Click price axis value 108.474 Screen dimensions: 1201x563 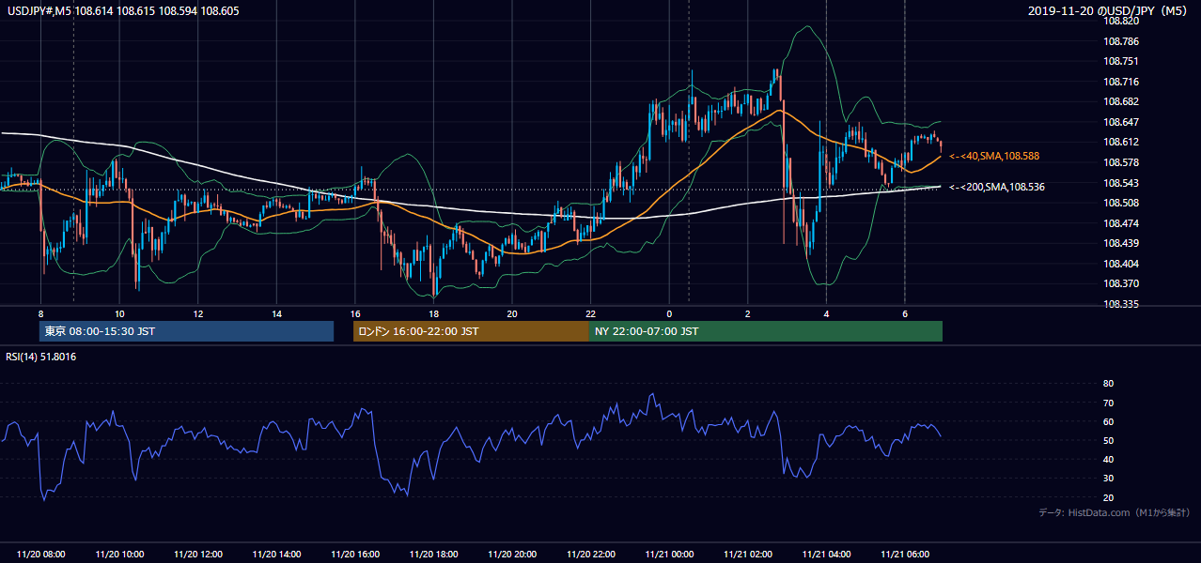pyautogui.click(x=1121, y=223)
